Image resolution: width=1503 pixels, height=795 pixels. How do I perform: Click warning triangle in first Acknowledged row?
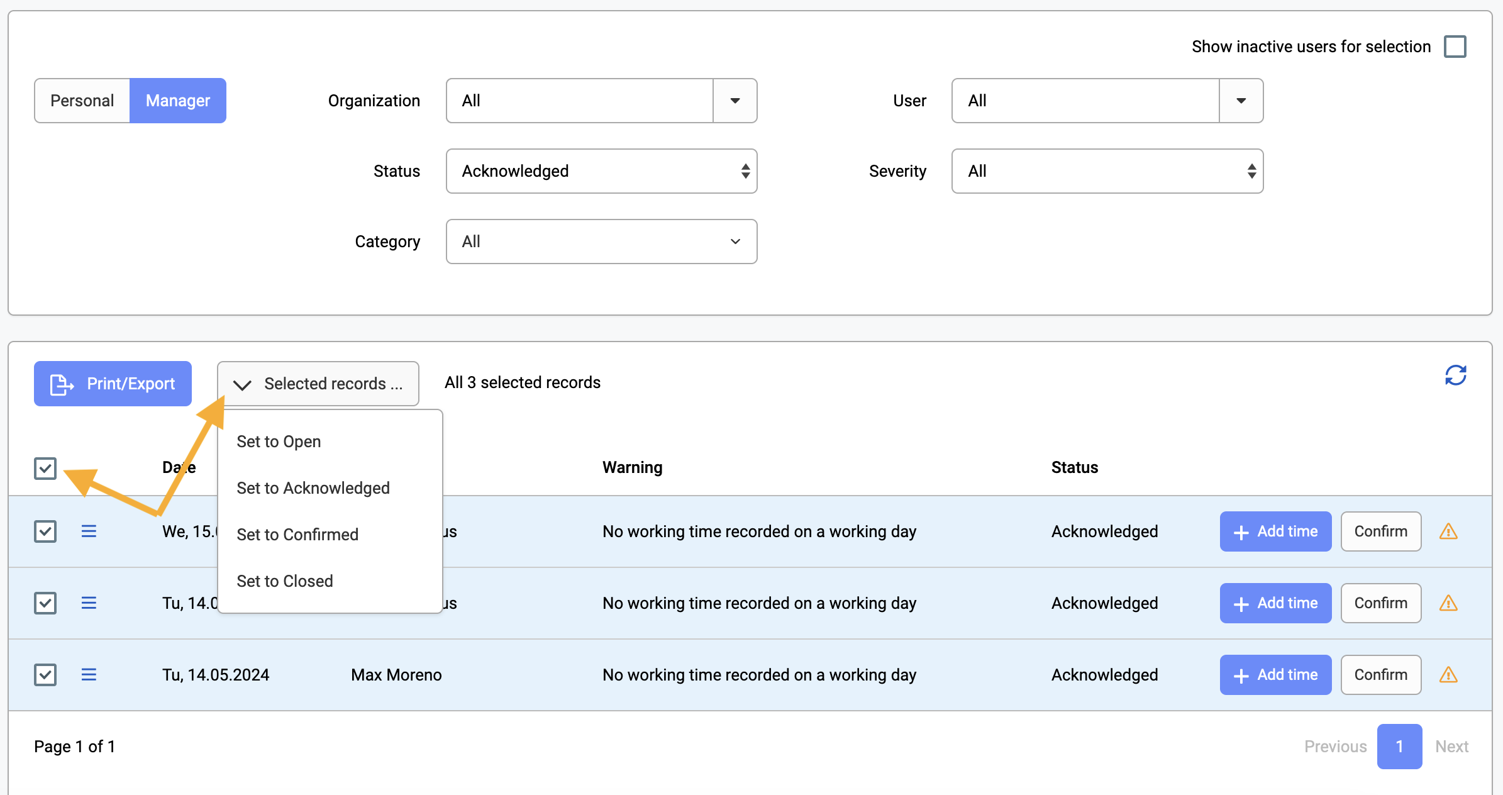(x=1448, y=531)
